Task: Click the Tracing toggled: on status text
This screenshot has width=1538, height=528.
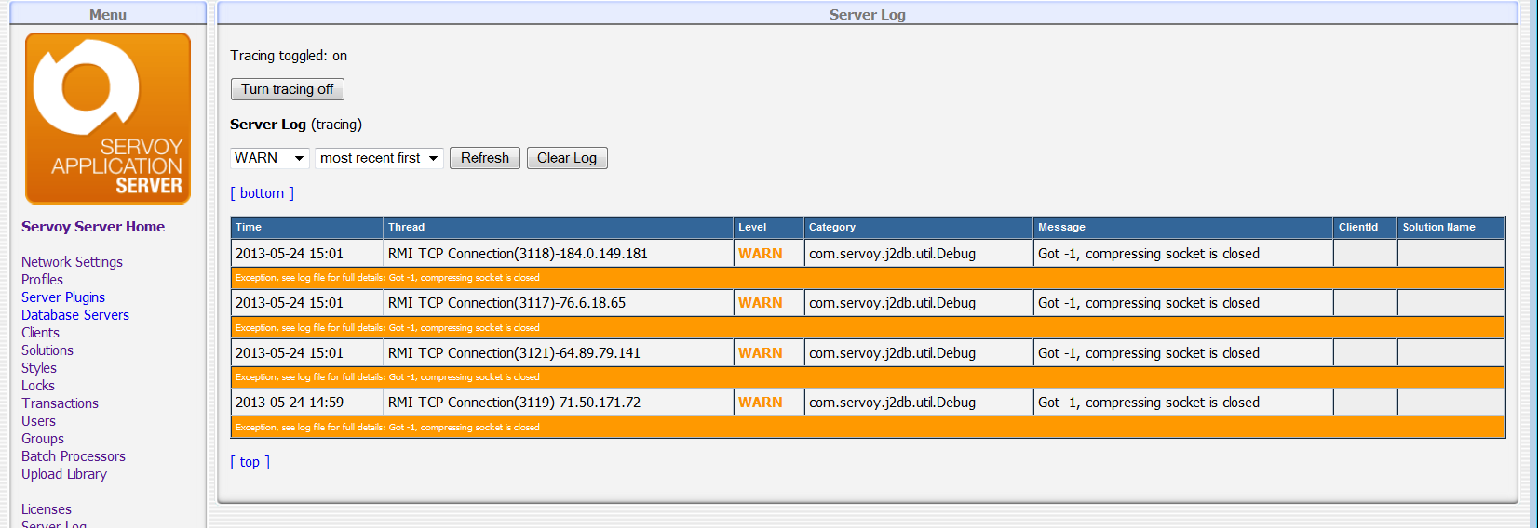Action: (289, 56)
